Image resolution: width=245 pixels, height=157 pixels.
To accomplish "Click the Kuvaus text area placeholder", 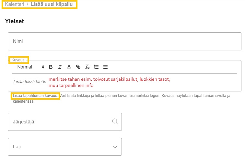I will (x=30, y=81).
